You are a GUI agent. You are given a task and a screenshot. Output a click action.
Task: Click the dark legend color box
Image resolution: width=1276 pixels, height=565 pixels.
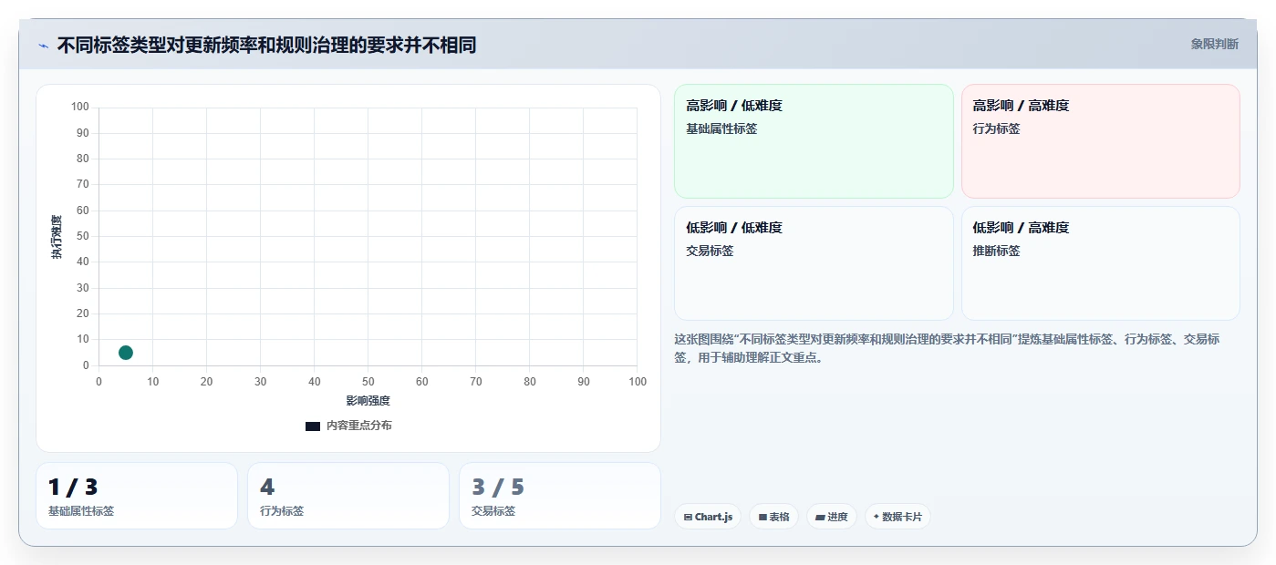coord(313,426)
